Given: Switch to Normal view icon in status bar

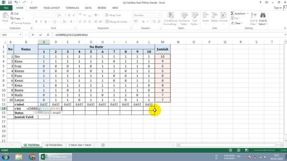Looking at the screenshot, I should point(230,150).
